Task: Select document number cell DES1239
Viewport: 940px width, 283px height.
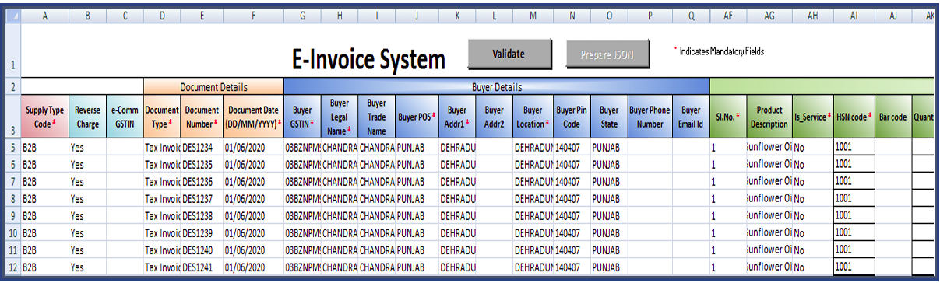Action: 202,232
